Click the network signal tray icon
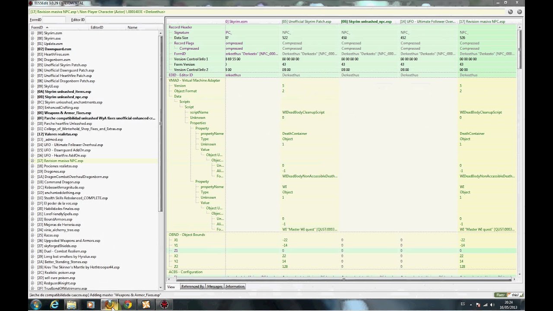Image resolution: width=553 pixels, height=311 pixels. pyautogui.click(x=486, y=305)
